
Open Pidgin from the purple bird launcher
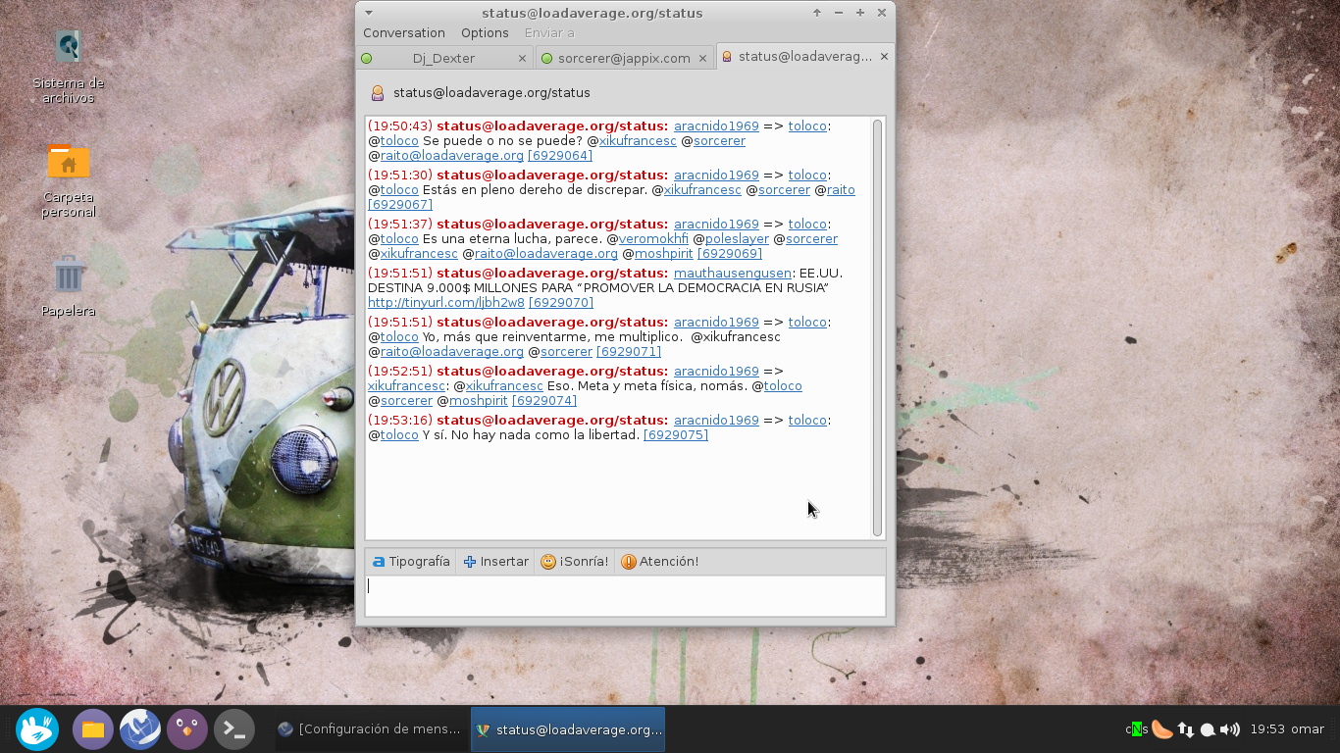[x=187, y=729]
